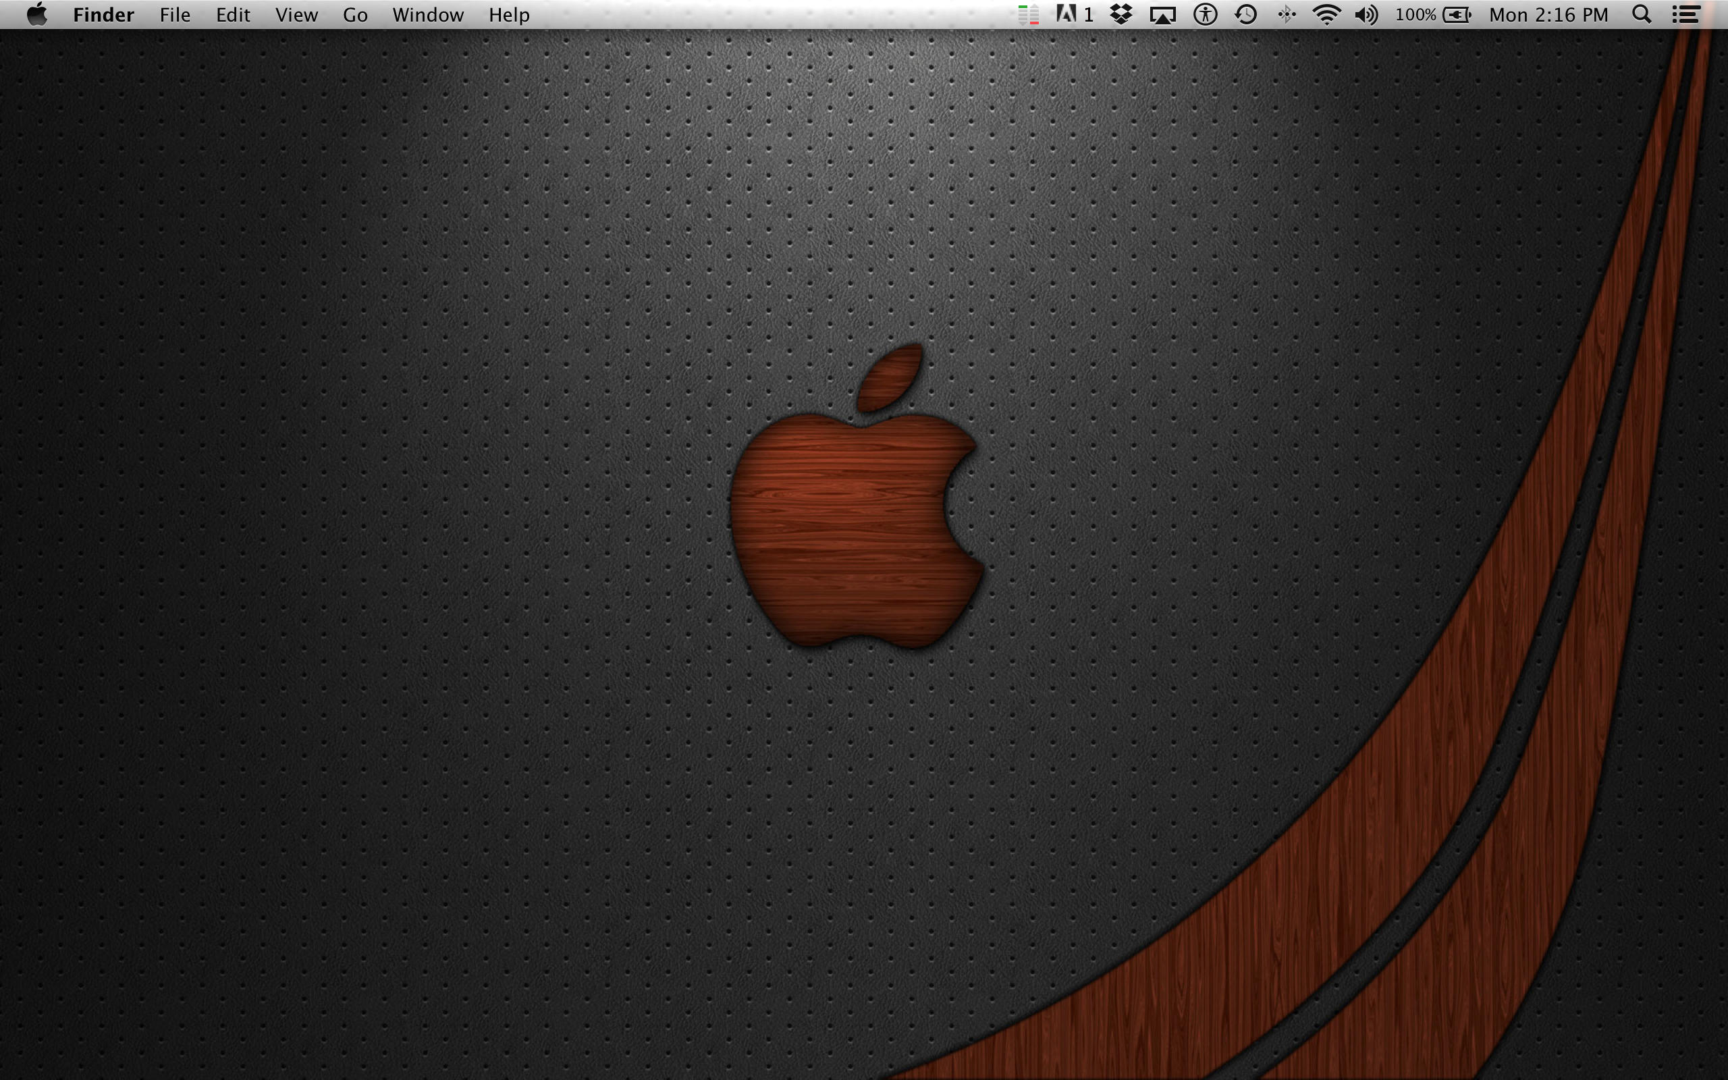Open the Window menu
Viewport: 1728px width, 1080px height.
pyautogui.click(x=428, y=15)
